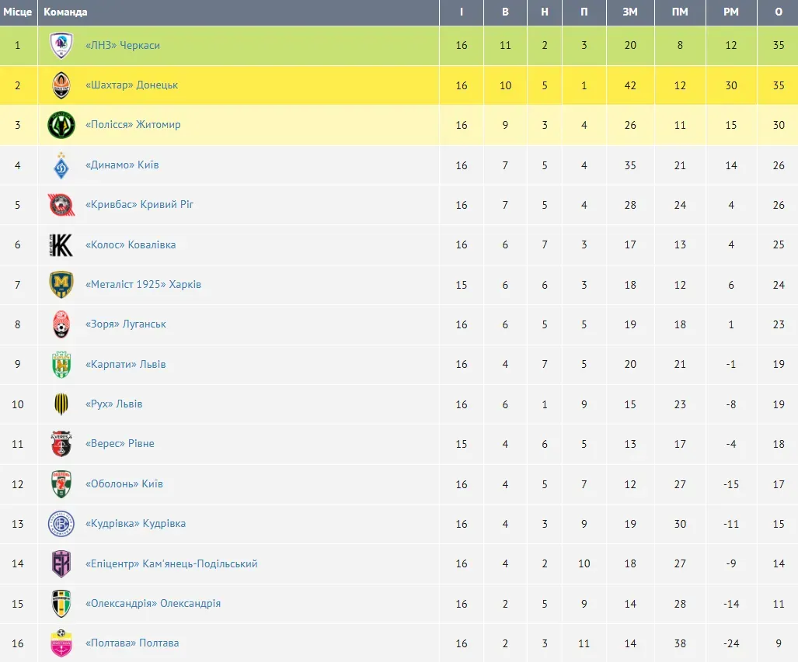Click the «Команда» column header

pyautogui.click(x=65, y=12)
